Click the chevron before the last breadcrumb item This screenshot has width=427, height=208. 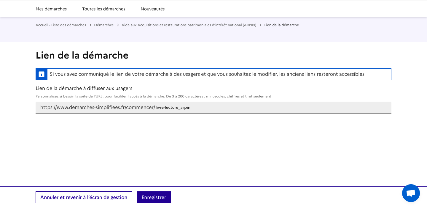260,25
